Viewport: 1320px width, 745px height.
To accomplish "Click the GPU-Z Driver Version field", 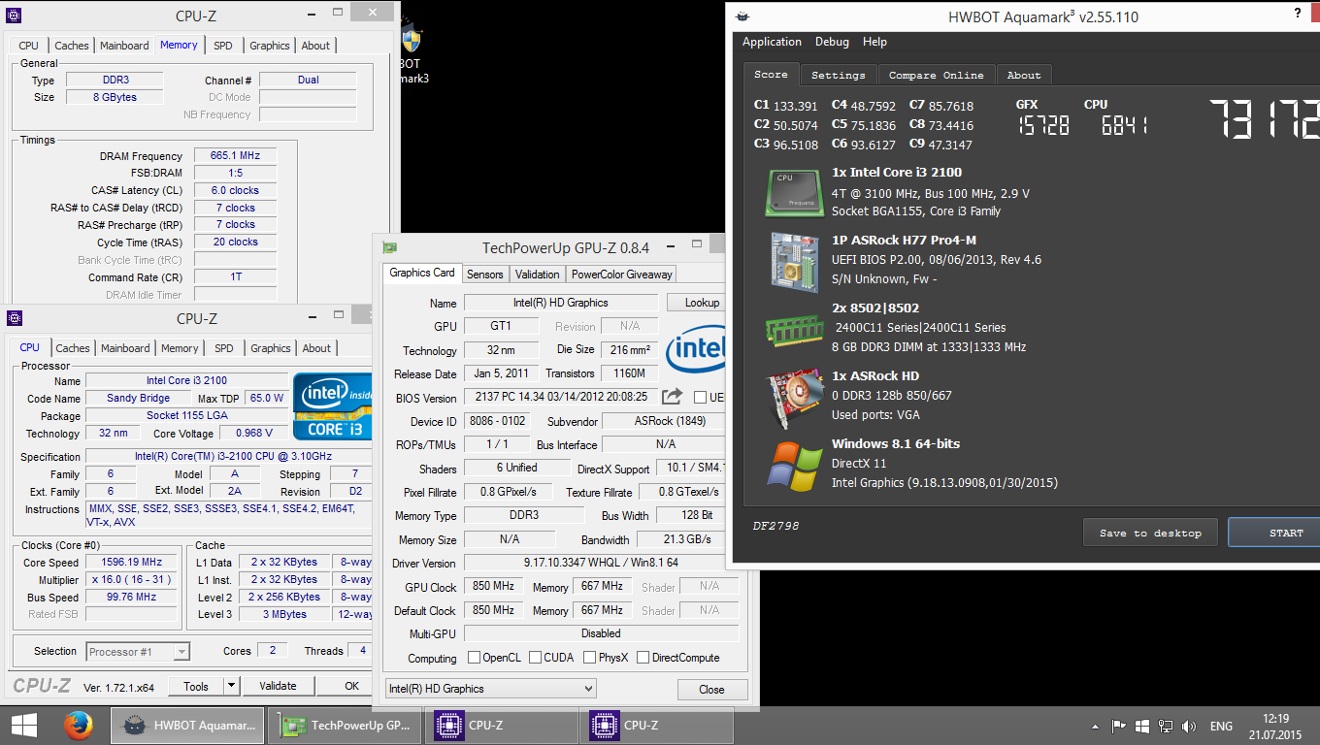I will tap(600, 563).
